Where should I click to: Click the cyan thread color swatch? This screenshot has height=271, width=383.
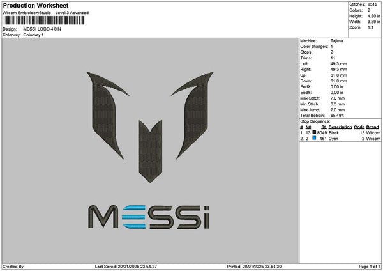pos(314,138)
